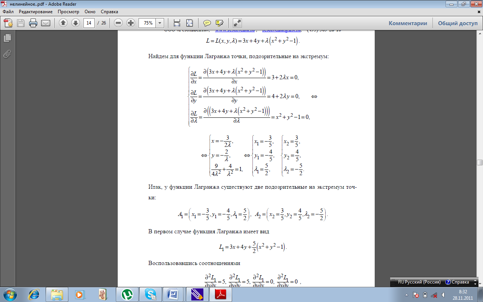The height and width of the screenshot is (302, 483).
Task: Click the Fit width scrolling icon
Action: click(x=177, y=23)
